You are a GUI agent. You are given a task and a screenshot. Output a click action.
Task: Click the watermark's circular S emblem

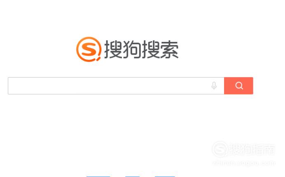click(220, 149)
